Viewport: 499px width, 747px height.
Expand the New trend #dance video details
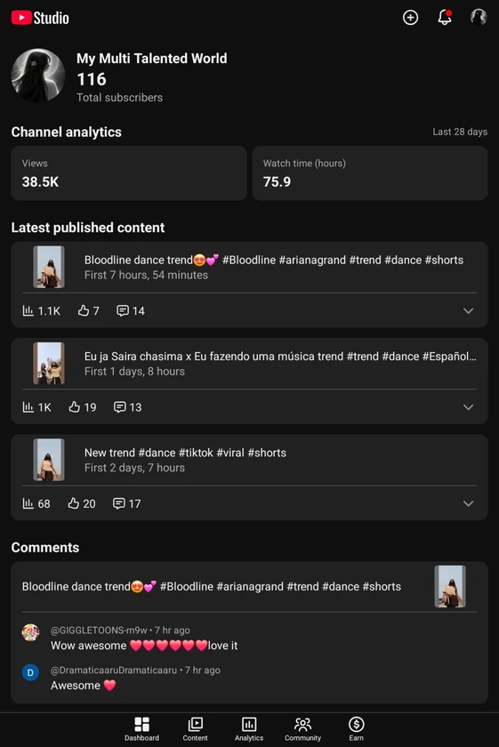pyautogui.click(x=468, y=503)
